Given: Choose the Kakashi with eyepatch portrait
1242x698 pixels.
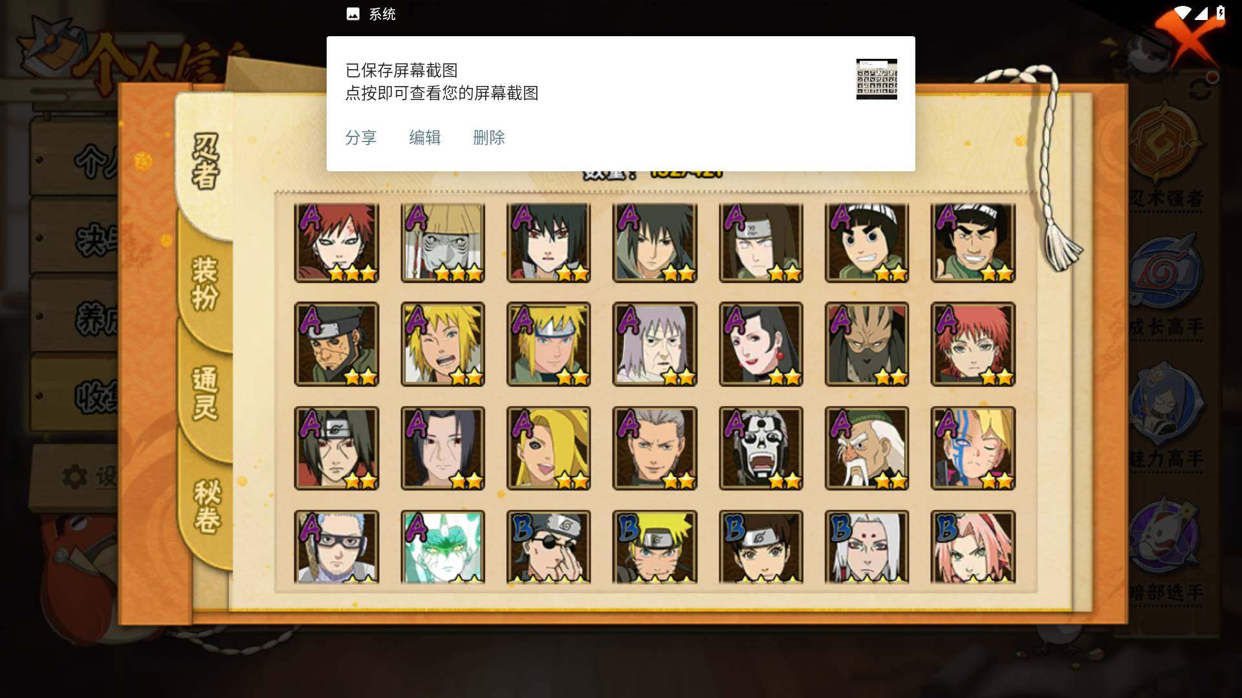Looking at the screenshot, I should pos(549,547).
